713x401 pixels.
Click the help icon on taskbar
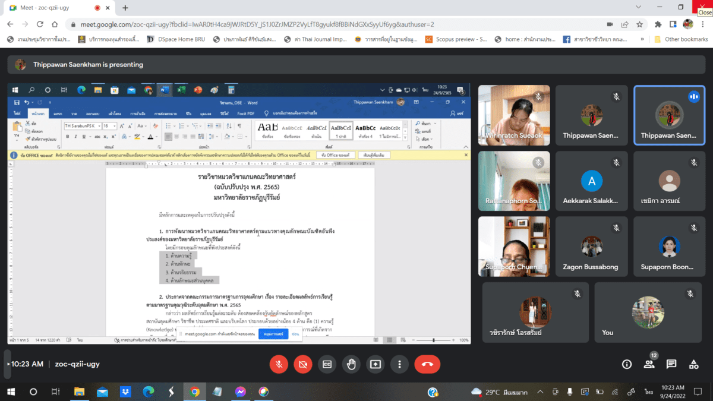[x=433, y=392]
